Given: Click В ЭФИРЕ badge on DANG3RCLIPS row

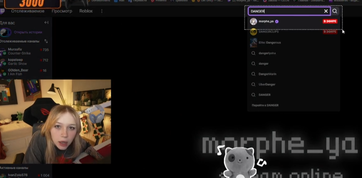Looking at the screenshot, I should (x=330, y=32).
